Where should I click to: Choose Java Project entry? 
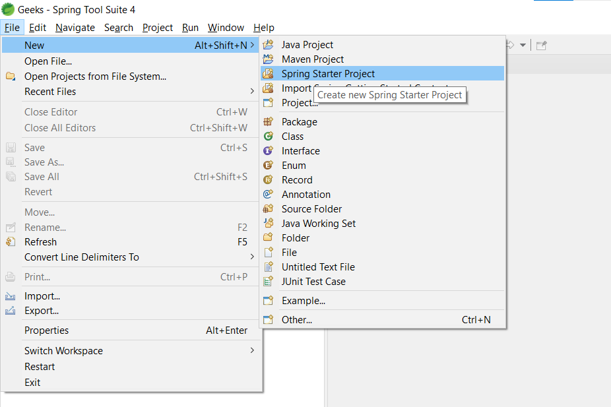(382, 45)
